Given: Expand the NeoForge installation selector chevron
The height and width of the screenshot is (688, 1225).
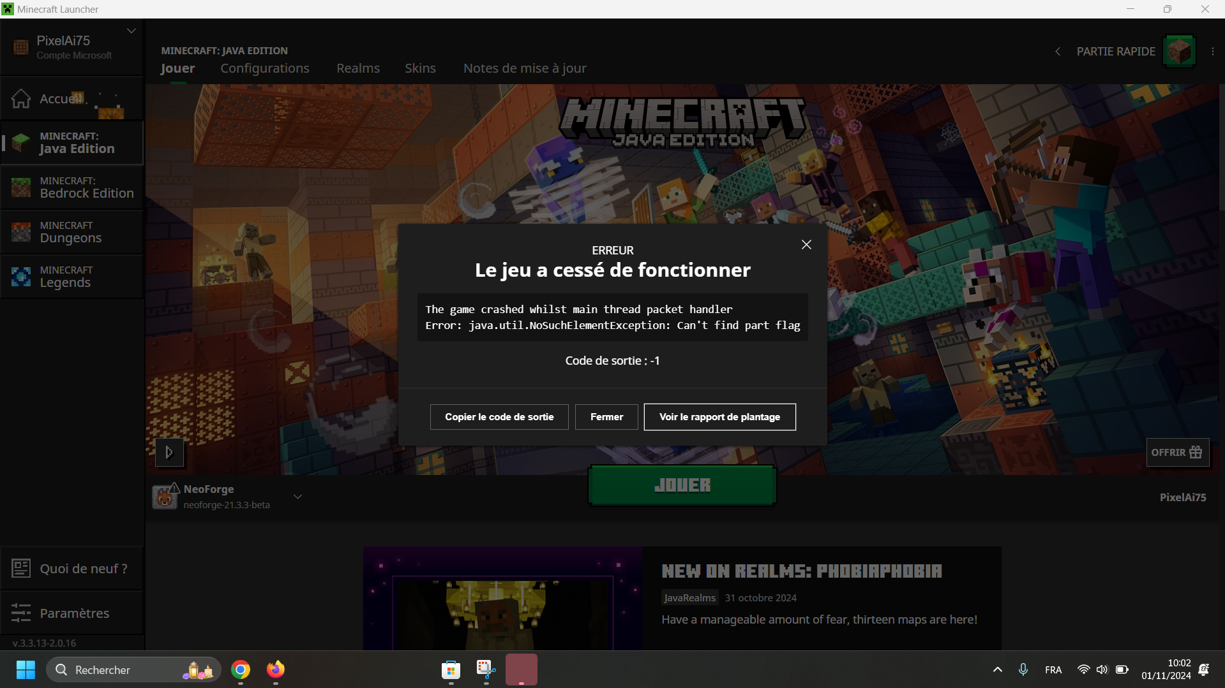Looking at the screenshot, I should 297,497.
